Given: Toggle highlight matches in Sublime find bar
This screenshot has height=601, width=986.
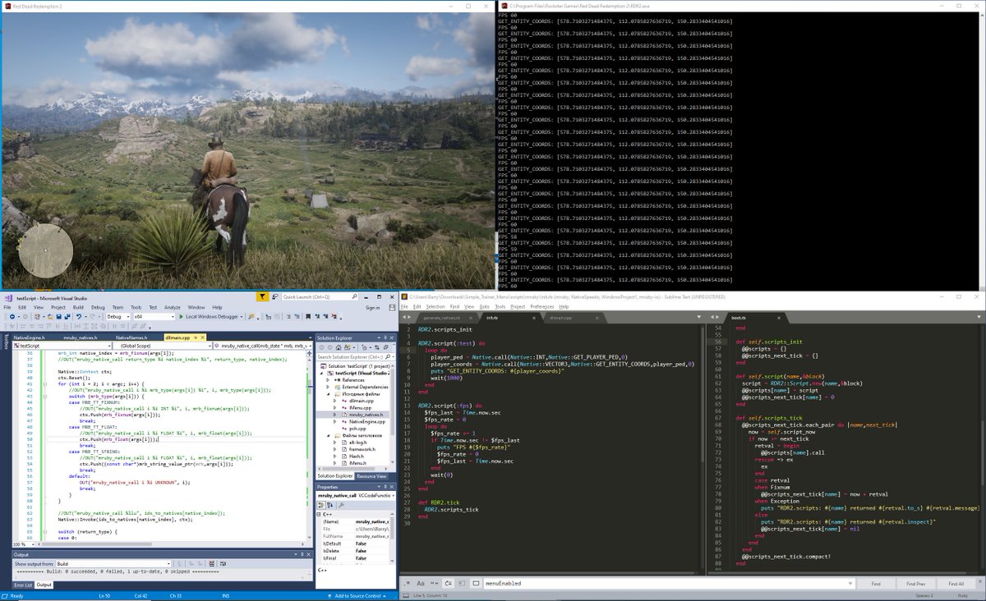Looking at the screenshot, I should coord(476,584).
